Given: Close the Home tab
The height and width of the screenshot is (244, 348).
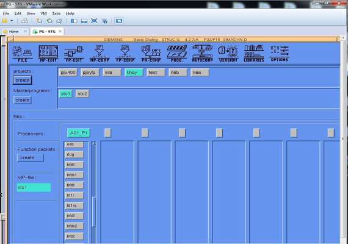Looking at the screenshot, I should pos(25,32).
